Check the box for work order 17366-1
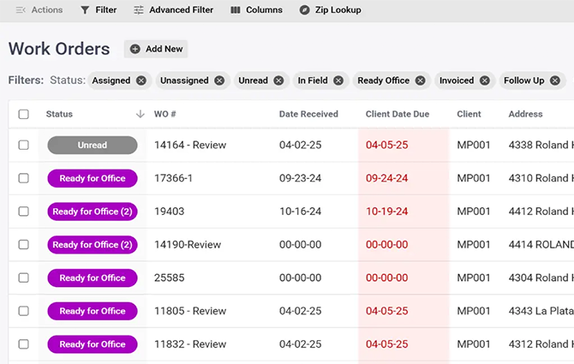The image size is (574, 364). [x=23, y=178]
